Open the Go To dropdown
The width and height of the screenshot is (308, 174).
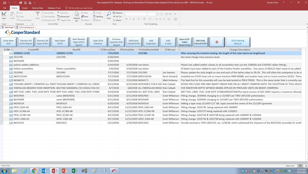point(119,17)
